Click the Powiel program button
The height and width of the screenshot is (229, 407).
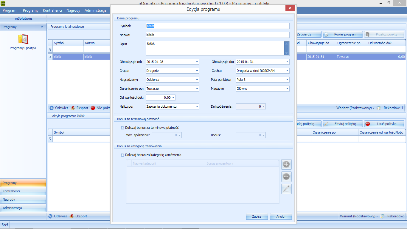click(343, 34)
